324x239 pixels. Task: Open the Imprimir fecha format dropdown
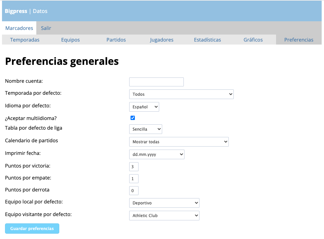coord(157,154)
